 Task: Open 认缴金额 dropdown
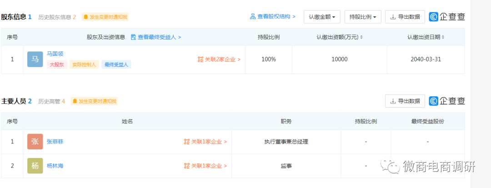point(322,17)
